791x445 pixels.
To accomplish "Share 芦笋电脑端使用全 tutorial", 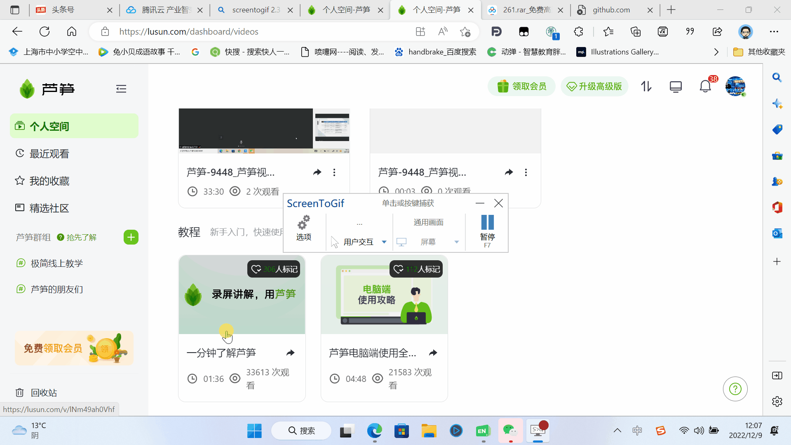I will click(x=433, y=353).
